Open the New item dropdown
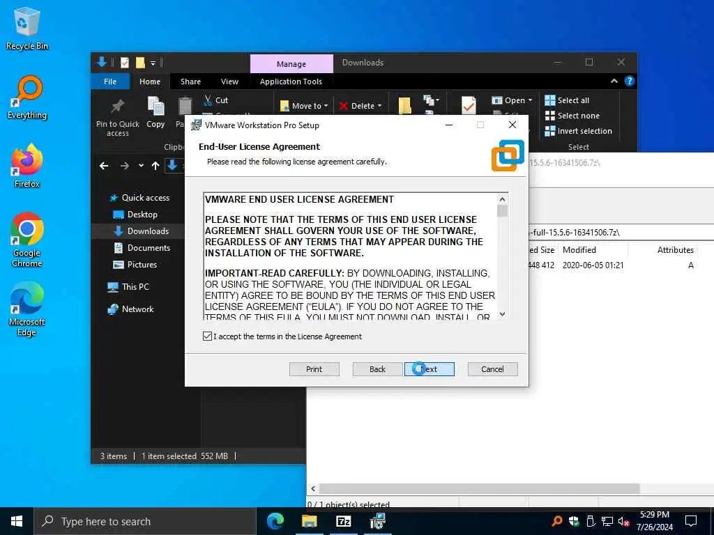 [431, 100]
